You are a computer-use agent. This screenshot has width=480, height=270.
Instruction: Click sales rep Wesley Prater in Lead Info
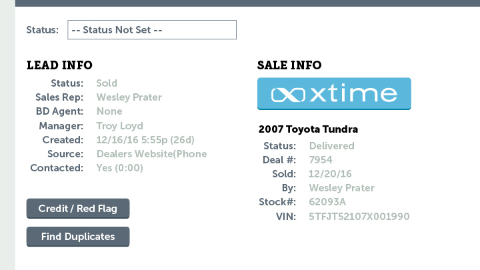(x=129, y=97)
